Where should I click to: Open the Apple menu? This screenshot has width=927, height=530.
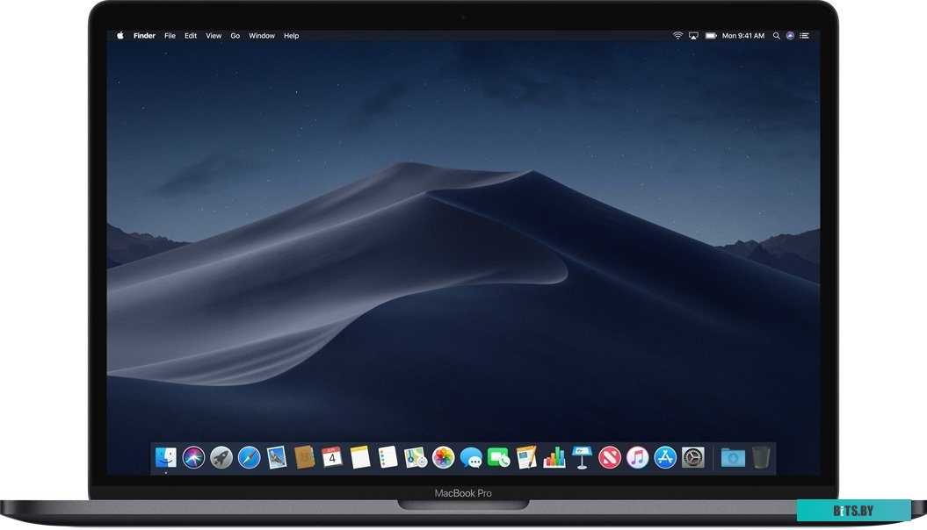coord(120,35)
